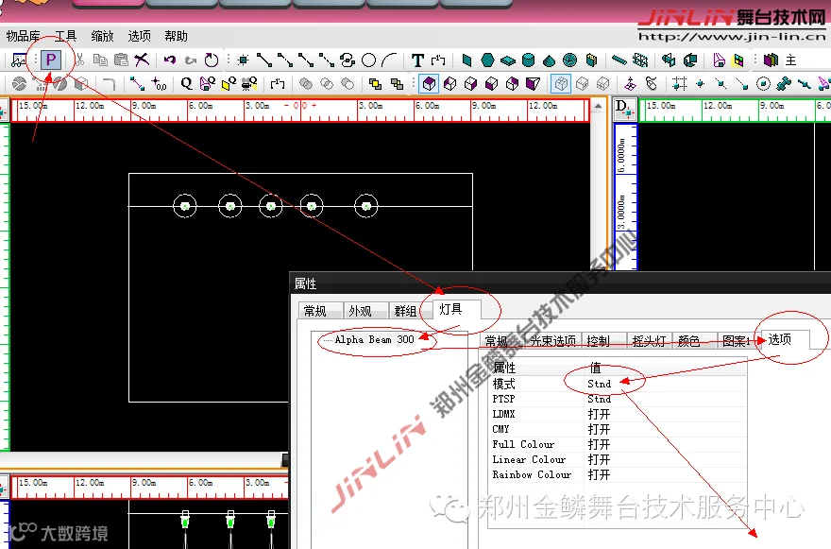Click the undo arrow icon
The image size is (831, 549).
pyautogui.click(x=170, y=60)
